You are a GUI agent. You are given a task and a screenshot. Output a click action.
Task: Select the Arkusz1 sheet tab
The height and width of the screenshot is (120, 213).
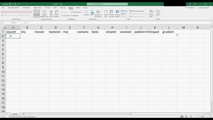coord(15,114)
